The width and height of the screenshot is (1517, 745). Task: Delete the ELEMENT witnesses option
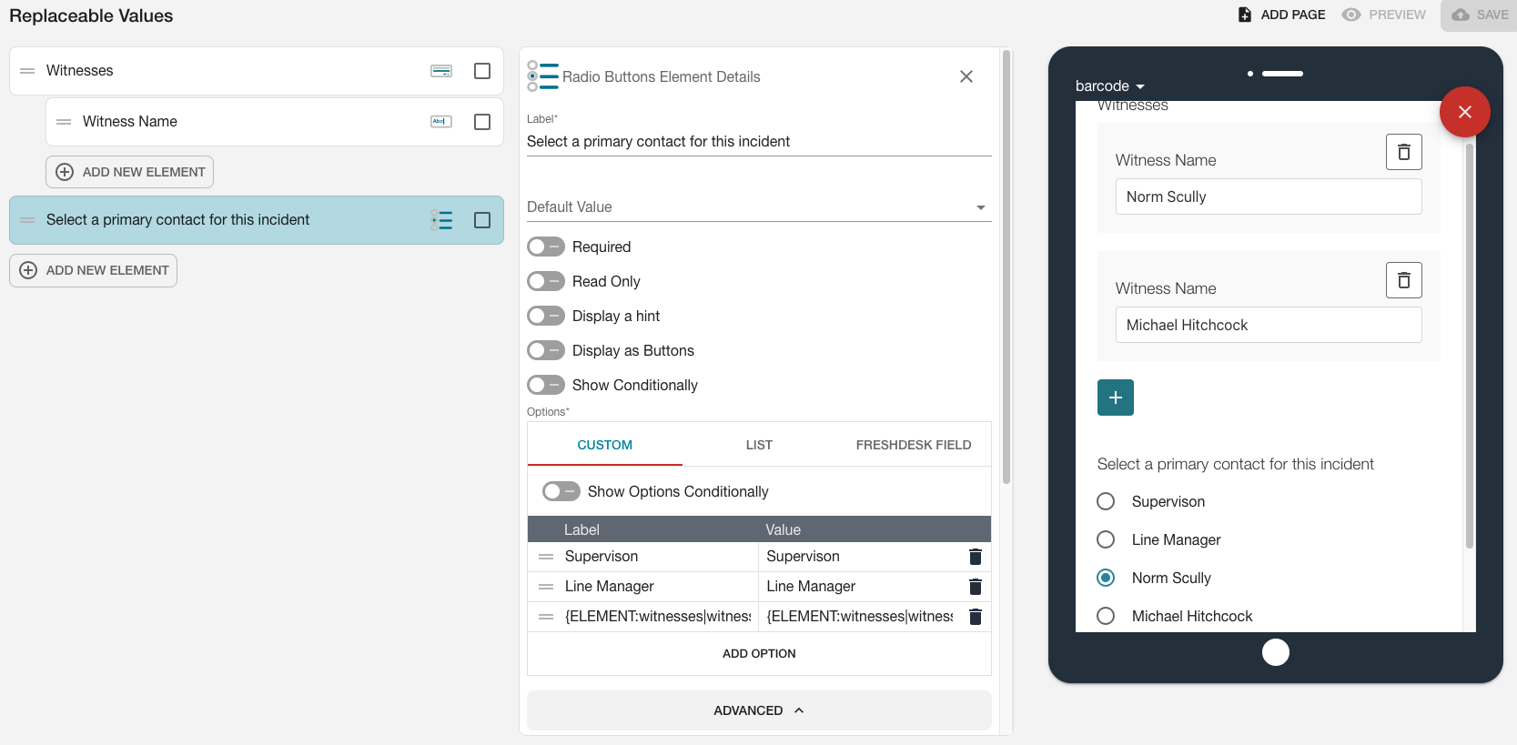[x=976, y=617]
